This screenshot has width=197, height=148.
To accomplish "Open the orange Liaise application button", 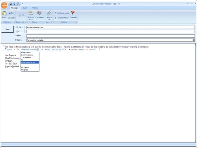I will tap(4, 6).
